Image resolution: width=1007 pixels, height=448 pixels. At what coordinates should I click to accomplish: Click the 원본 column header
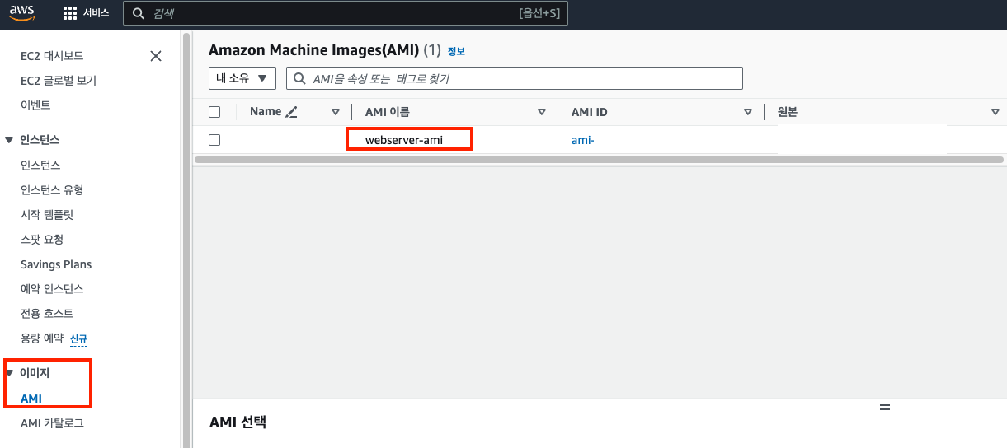788,112
